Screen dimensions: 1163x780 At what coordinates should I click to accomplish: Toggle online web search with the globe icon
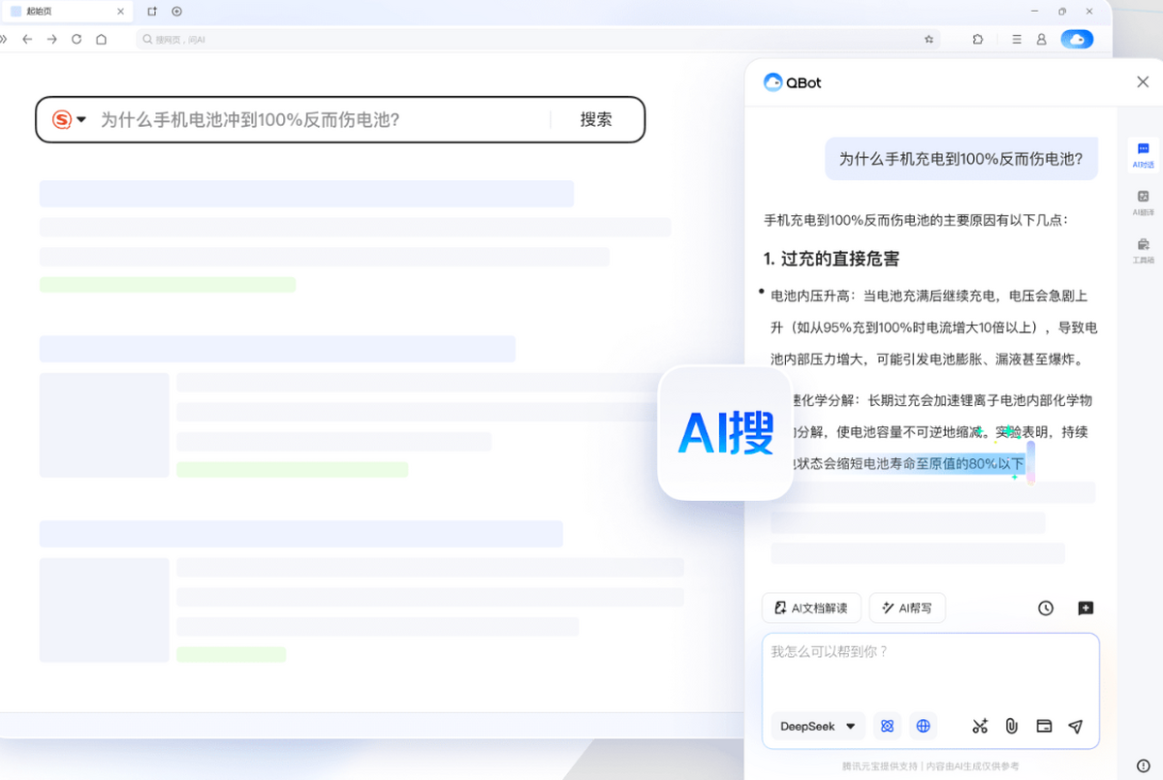[x=923, y=726]
